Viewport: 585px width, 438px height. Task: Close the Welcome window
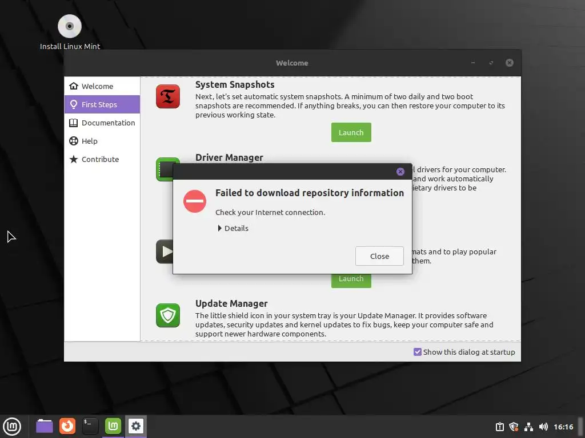pos(509,63)
